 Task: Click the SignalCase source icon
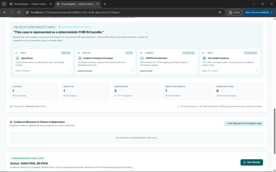[x=17, y=58]
